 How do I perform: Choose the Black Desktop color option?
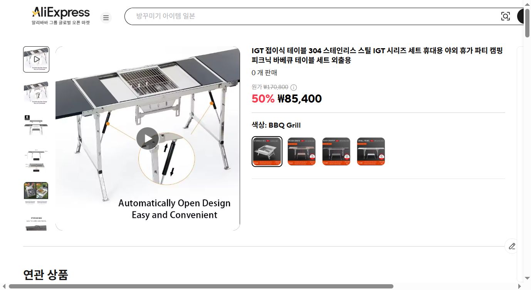(336, 152)
